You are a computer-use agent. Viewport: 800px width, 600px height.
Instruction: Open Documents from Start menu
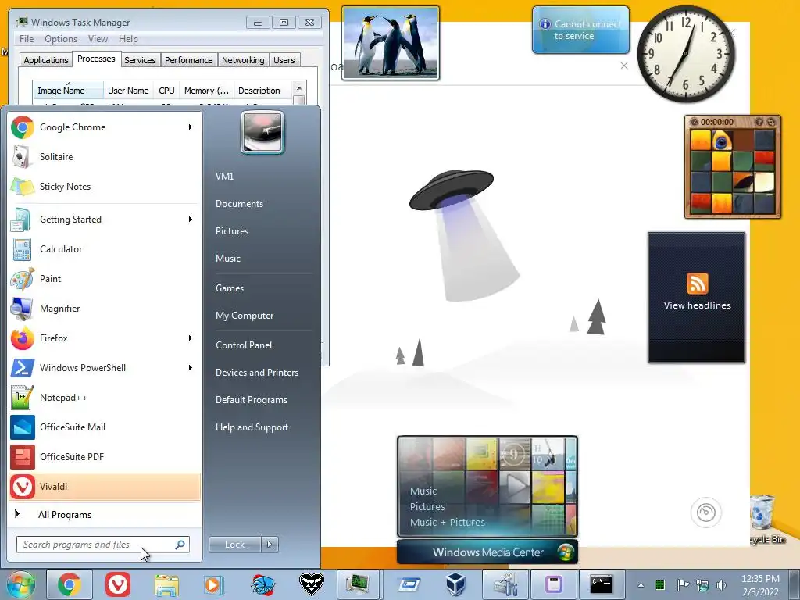pos(239,204)
